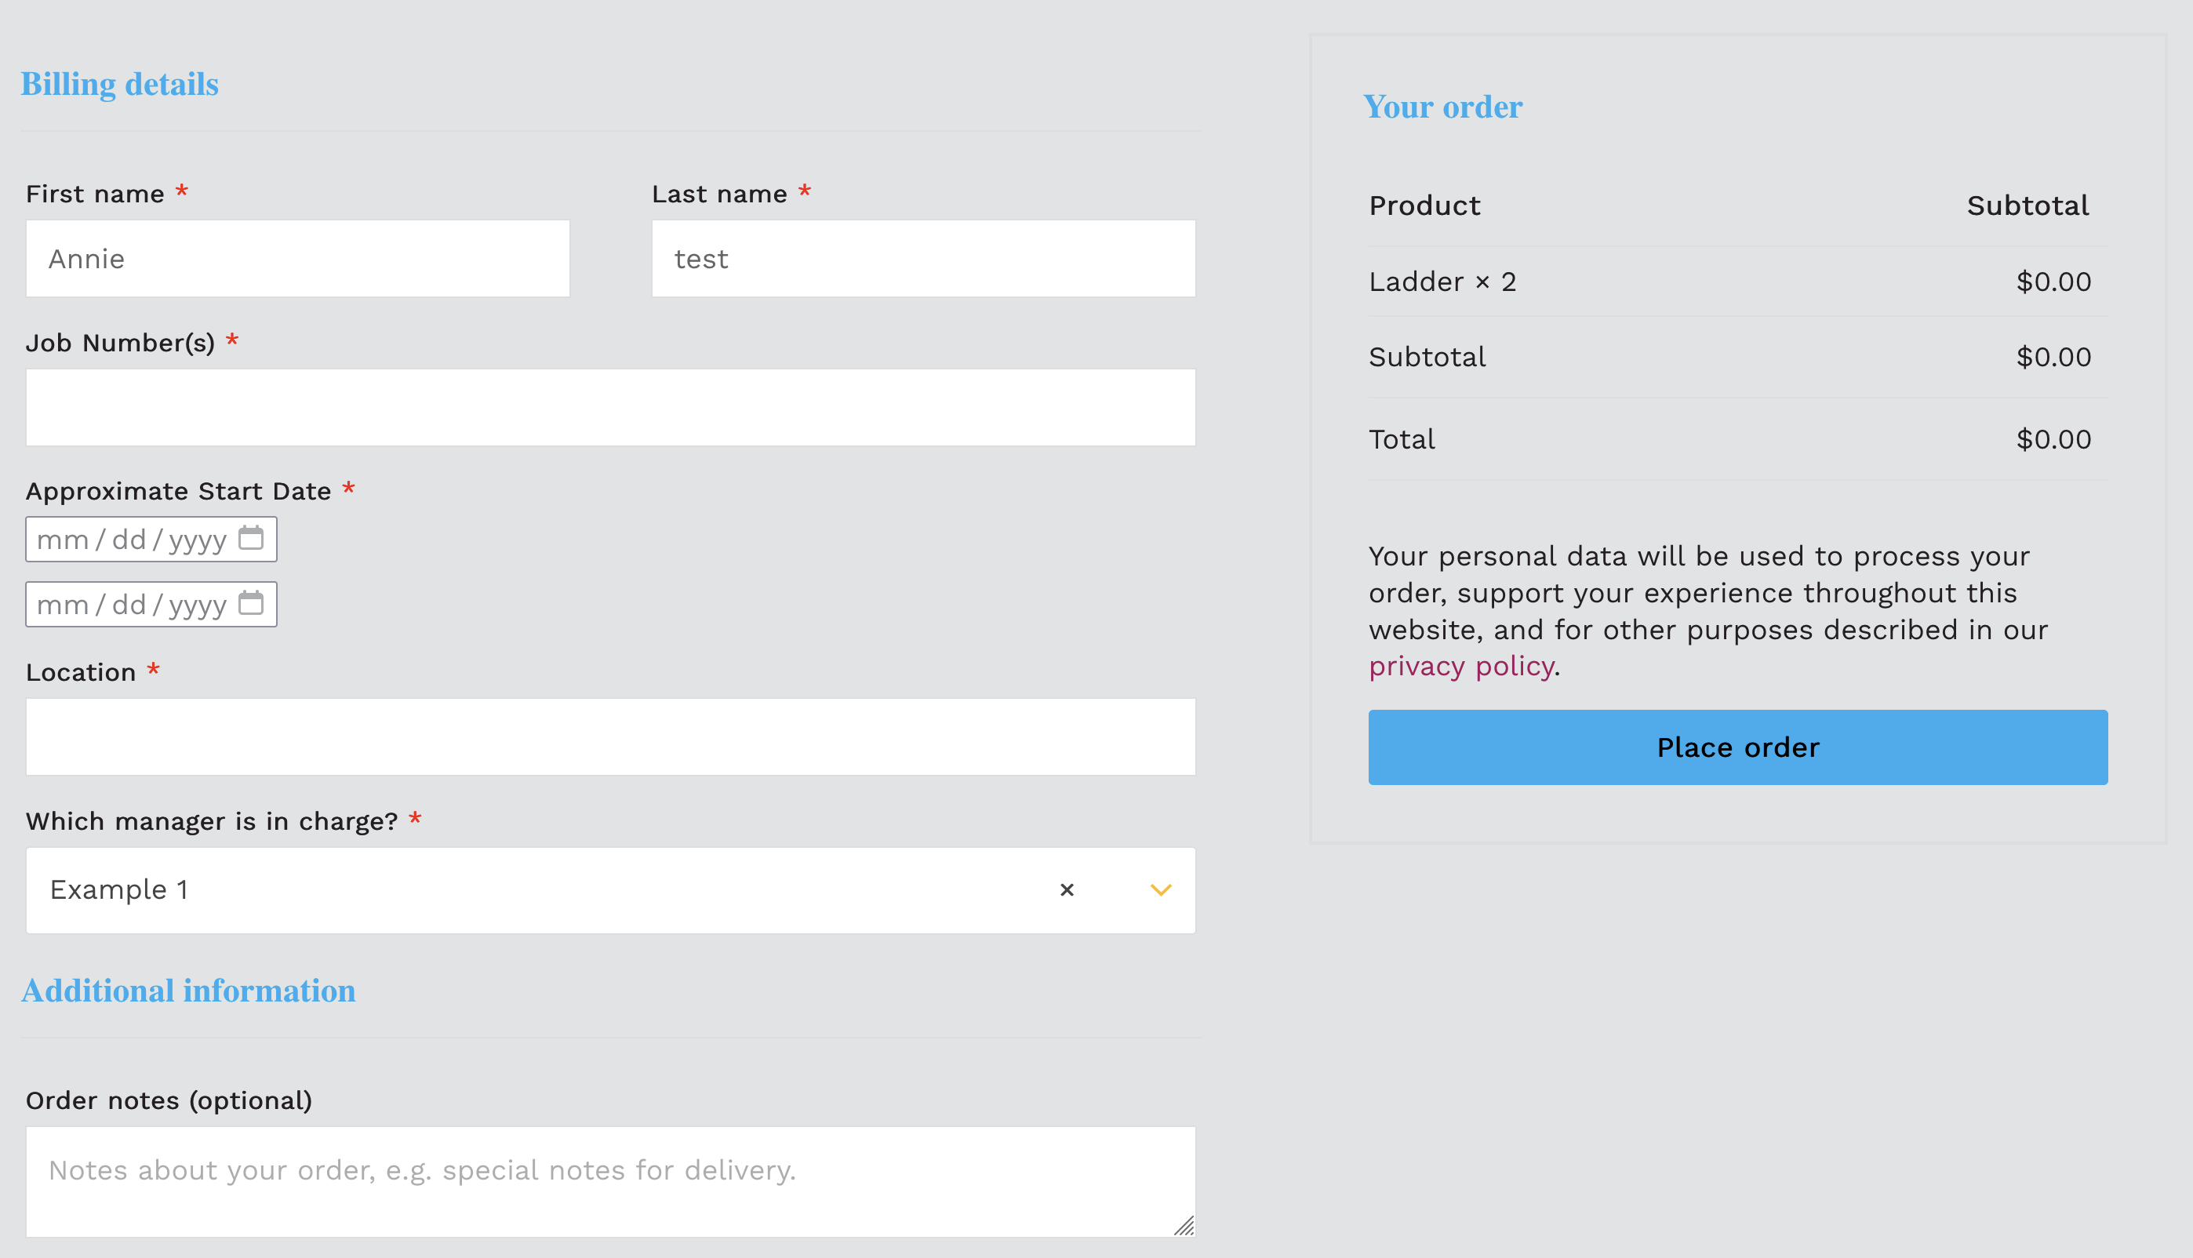Click the Subtotal column header

[2028, 205]
